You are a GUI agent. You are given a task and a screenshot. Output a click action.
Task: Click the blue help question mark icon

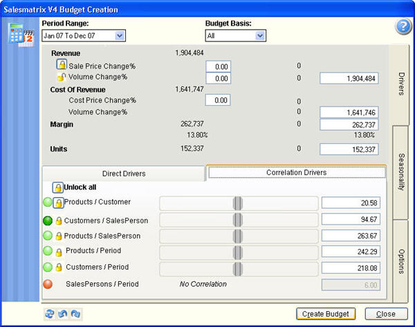(x=403, y=26)
